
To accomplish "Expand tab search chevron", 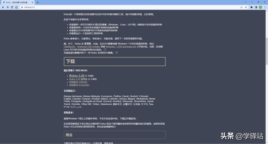I will [x=245, y=2].
